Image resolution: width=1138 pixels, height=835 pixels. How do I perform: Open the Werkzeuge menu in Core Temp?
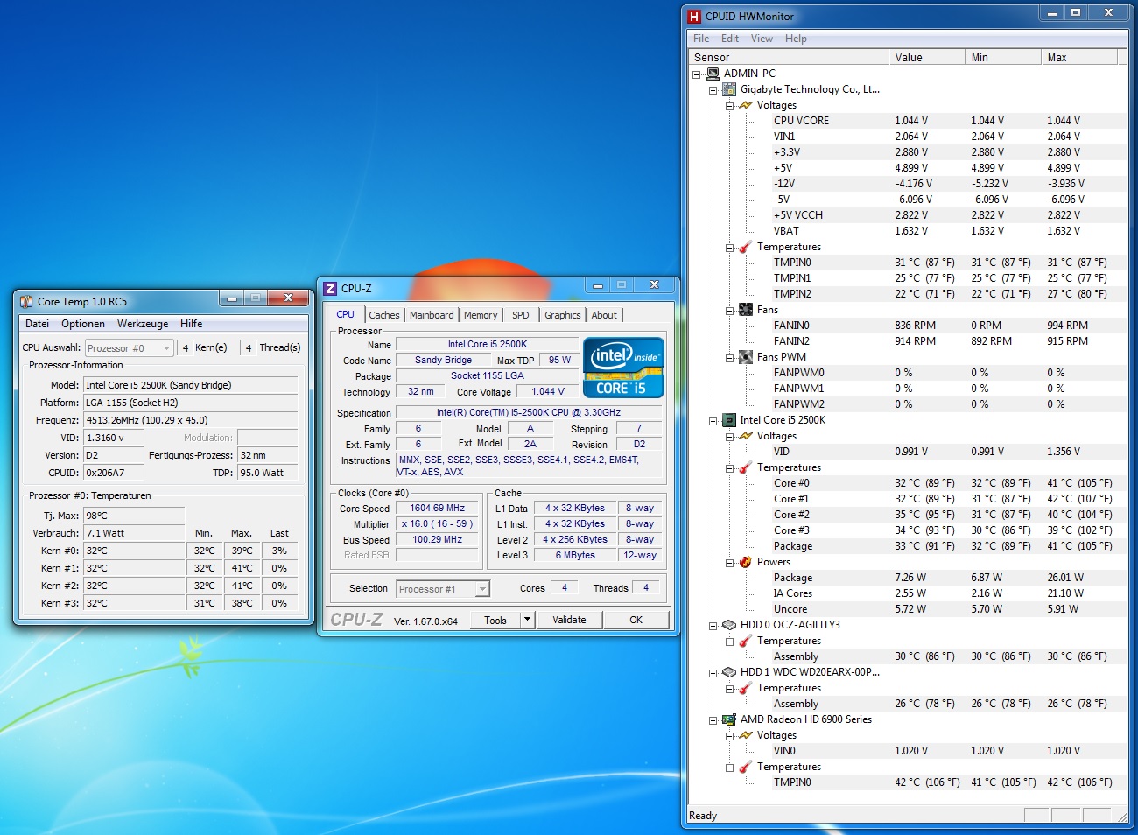pos(143,324)
